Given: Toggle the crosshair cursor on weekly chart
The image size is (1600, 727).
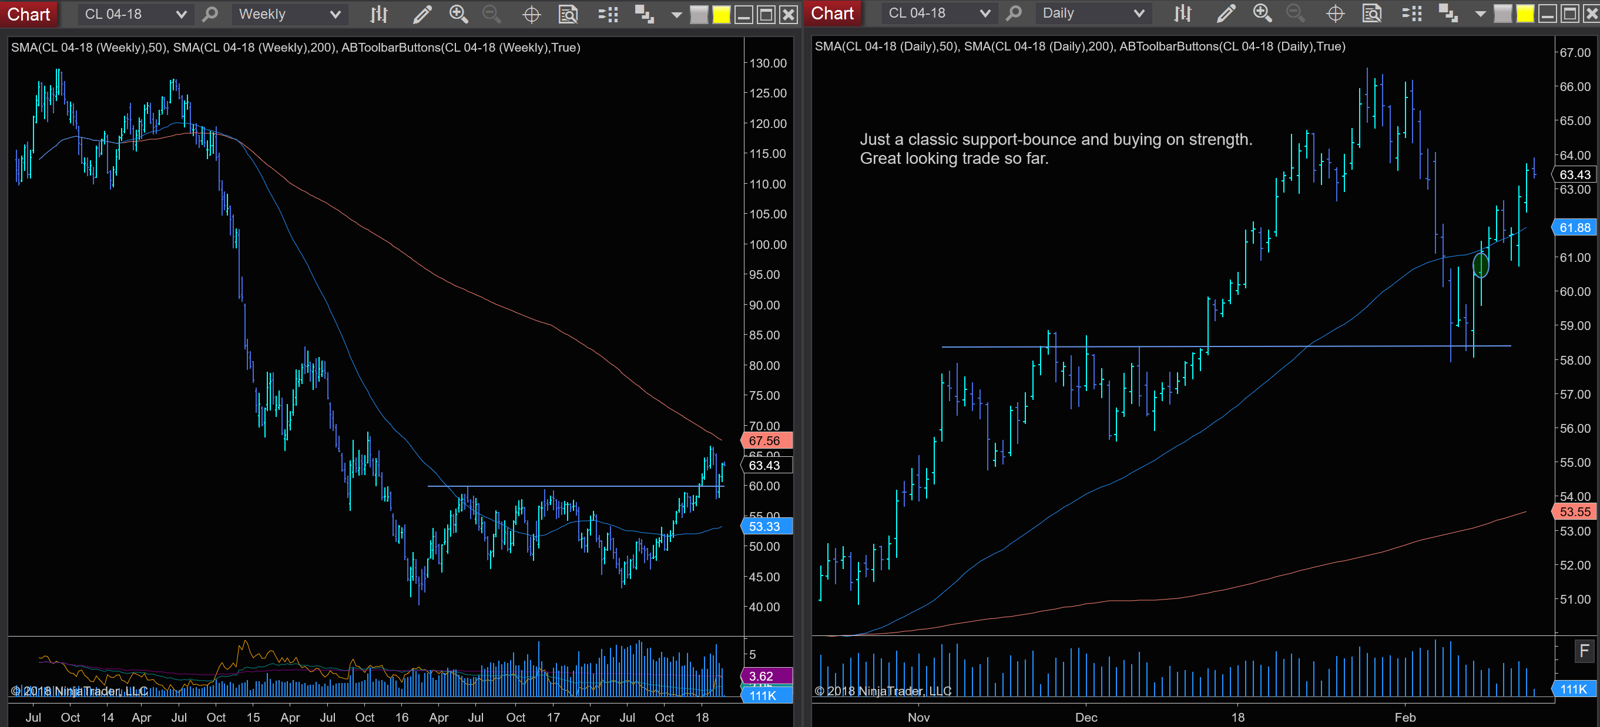Looking at the screenshot, I should (532, 14).
